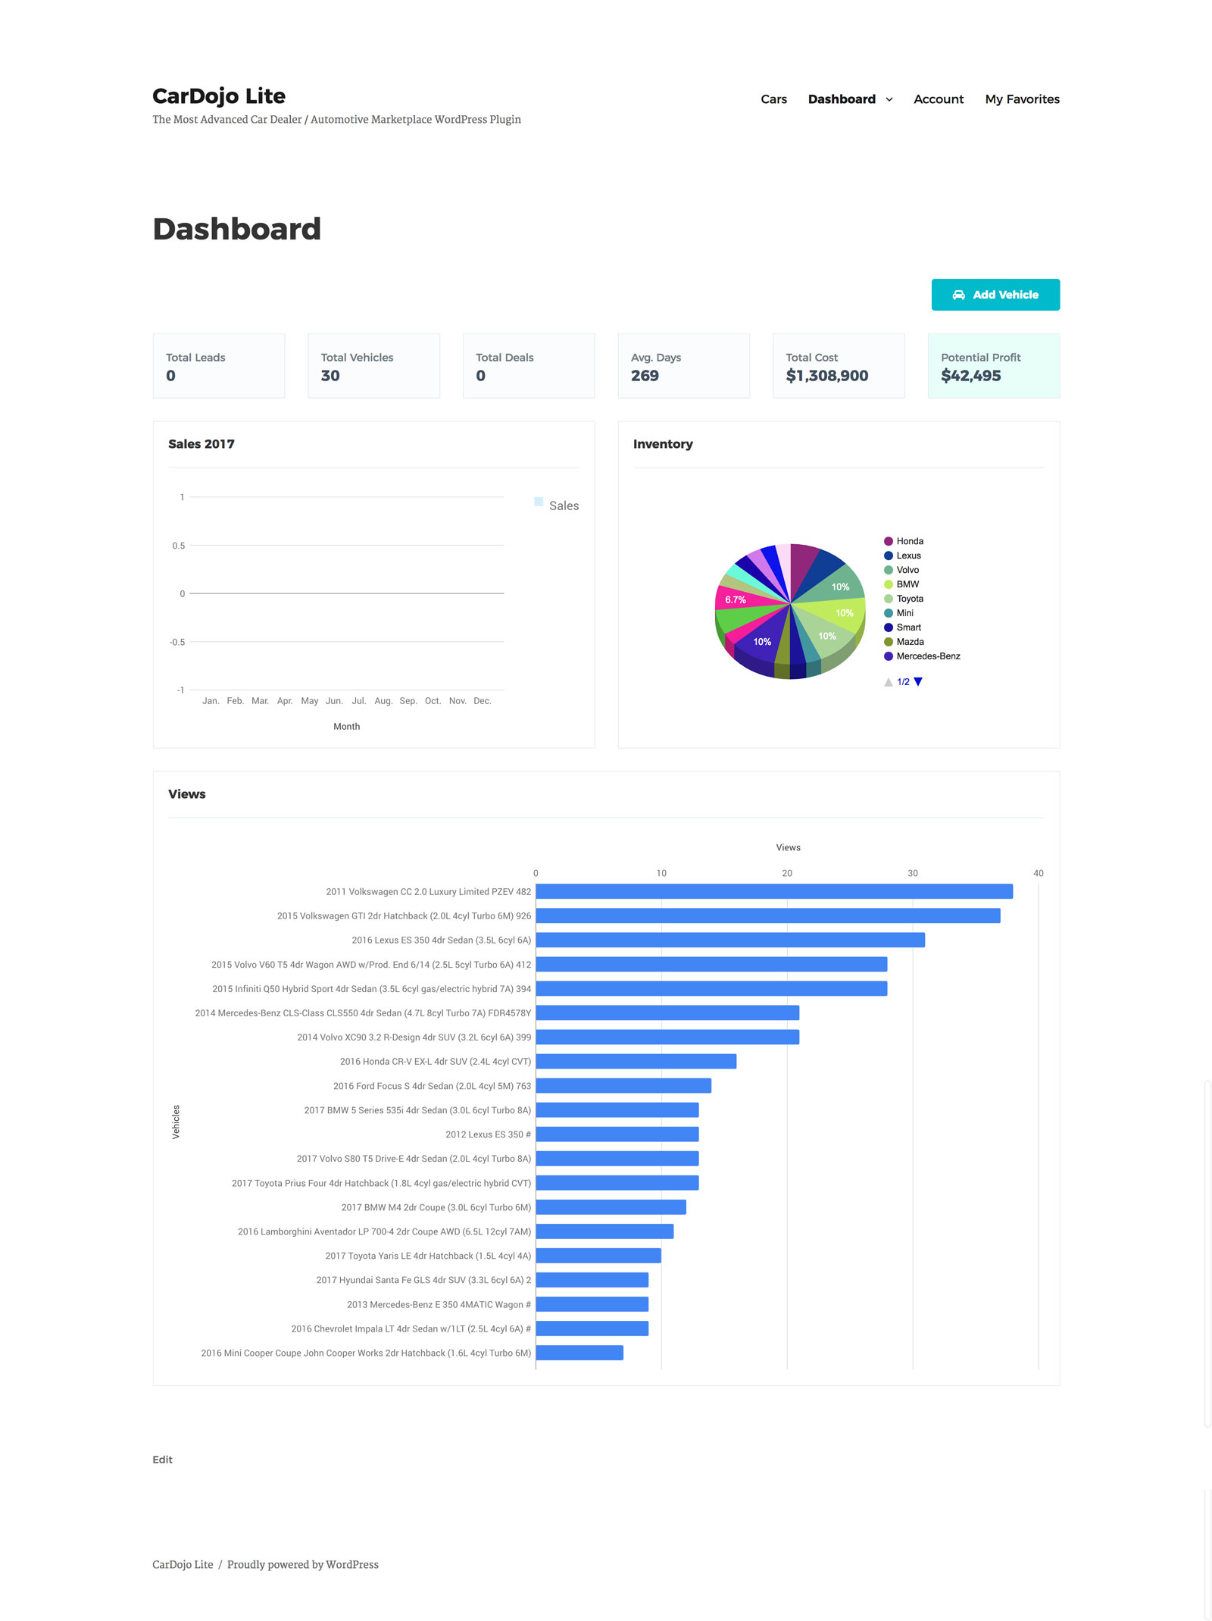Select the Potential Profit stat card
The height and width of the screenshot is (1621, 1212).
coord(994,365)
